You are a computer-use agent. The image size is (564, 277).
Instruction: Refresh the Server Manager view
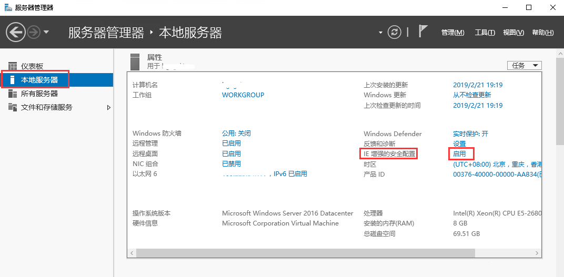pyautogui.click(x=394, y=33)
